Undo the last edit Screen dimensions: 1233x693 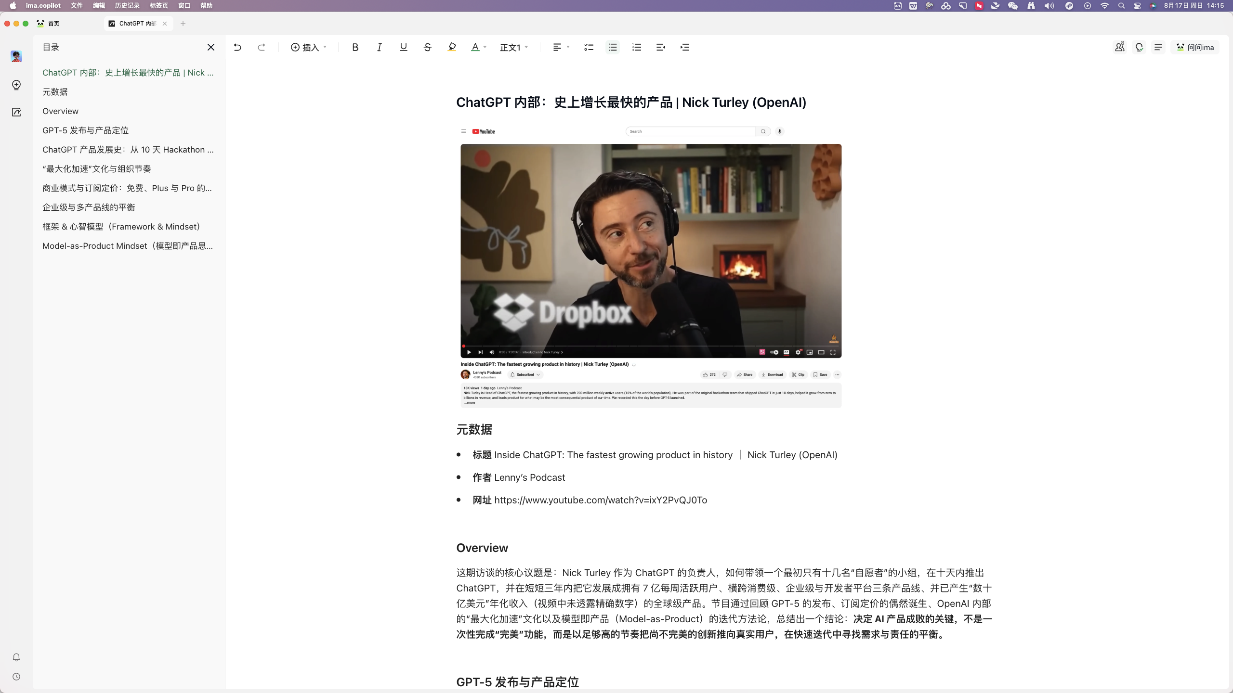pyautogui.click(x=237, y=47)
